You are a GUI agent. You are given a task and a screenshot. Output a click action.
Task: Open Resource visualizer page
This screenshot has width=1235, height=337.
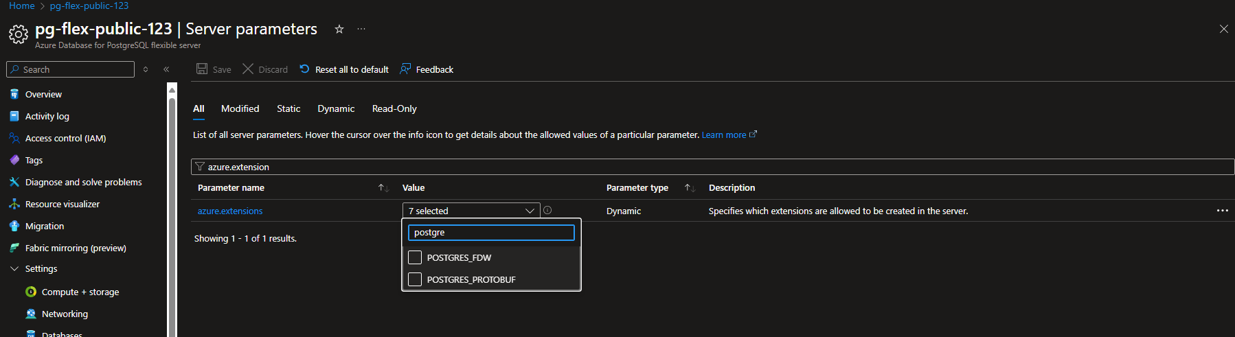(x=63, y=204)
